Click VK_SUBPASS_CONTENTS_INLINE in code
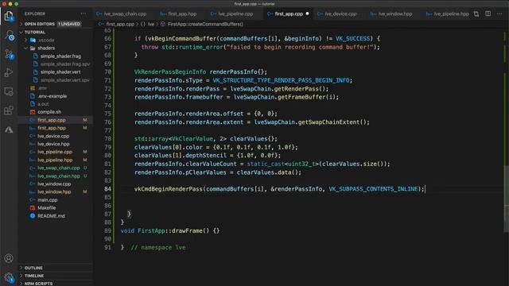Screen dimensions: 509x286 (x=373, y=189)
